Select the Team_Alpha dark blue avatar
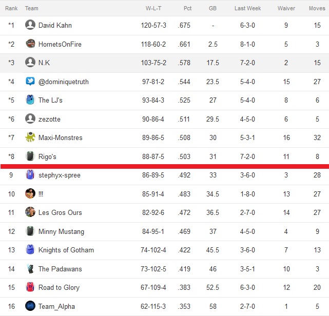Viewport: 329px width, 316px height. (30, 306)
